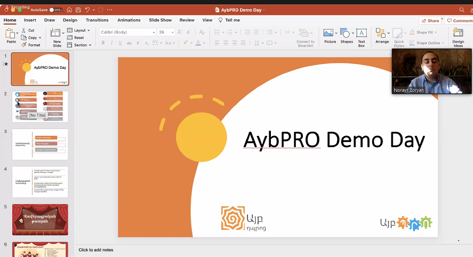
Task: Justify text alignment
Action: (x=243, y=43)
